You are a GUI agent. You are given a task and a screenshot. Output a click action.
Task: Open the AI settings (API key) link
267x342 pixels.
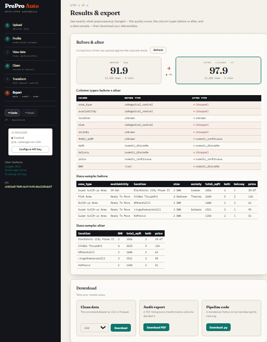tap(16, 174)
